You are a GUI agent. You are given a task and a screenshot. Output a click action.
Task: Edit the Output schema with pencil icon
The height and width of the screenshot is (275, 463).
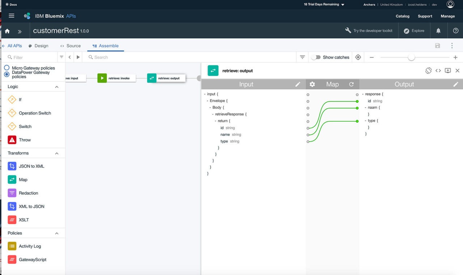click(x=456, y=84)
